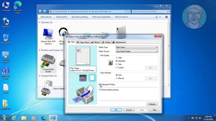216x121 pixels.
Task: Click the Windows Start orb
Action: click(4, 118)
